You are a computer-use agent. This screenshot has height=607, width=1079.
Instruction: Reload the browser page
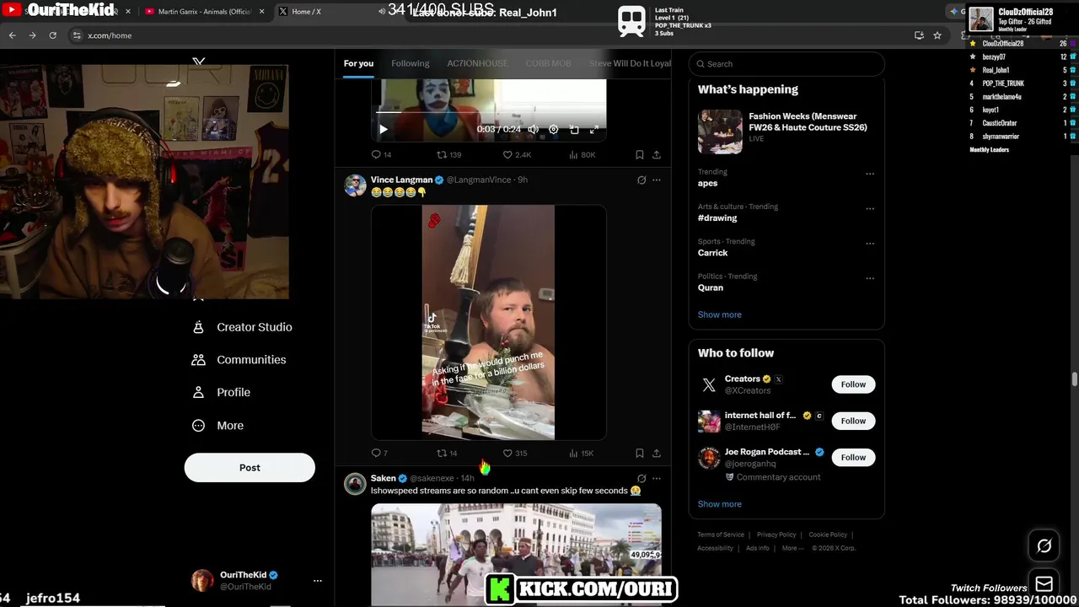[52, 35]
